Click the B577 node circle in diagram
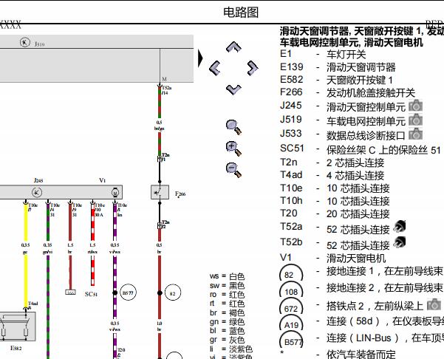444x359 pixels. point(128,293)
